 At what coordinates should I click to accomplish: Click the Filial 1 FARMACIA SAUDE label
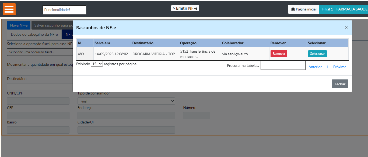click(344, 9)
